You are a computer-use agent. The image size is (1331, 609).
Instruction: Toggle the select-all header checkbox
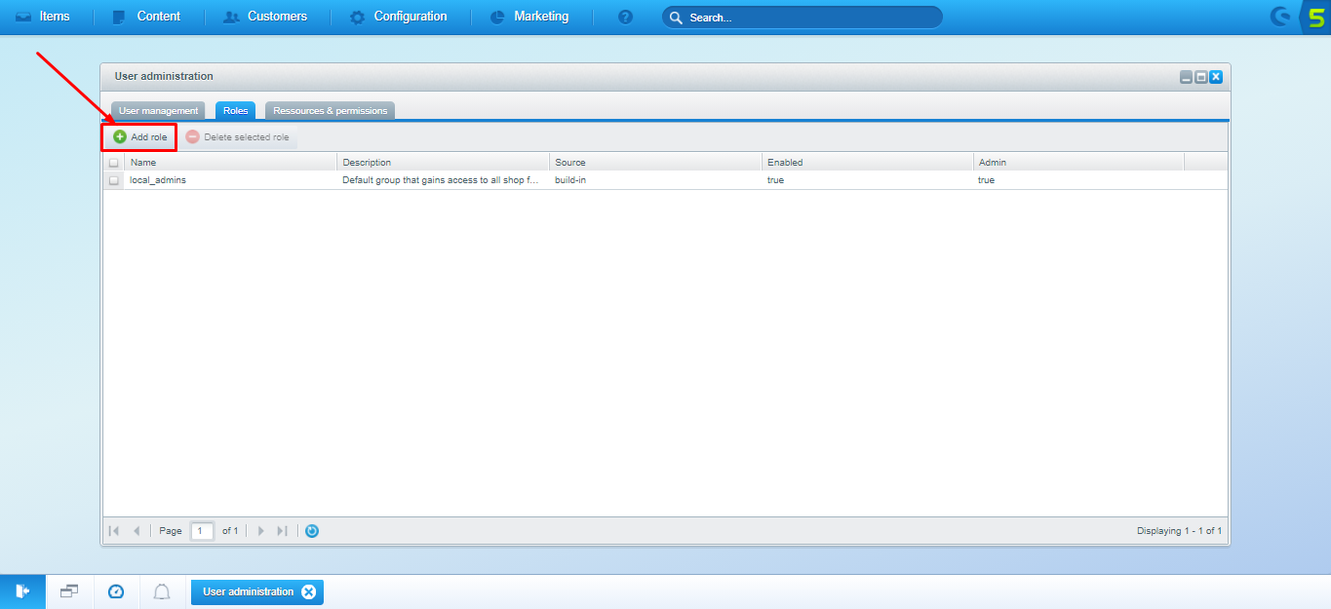coord(114,163)
